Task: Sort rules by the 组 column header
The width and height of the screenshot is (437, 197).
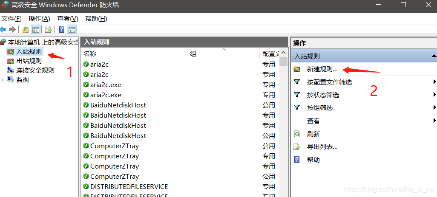Action: tap(224, 53)
